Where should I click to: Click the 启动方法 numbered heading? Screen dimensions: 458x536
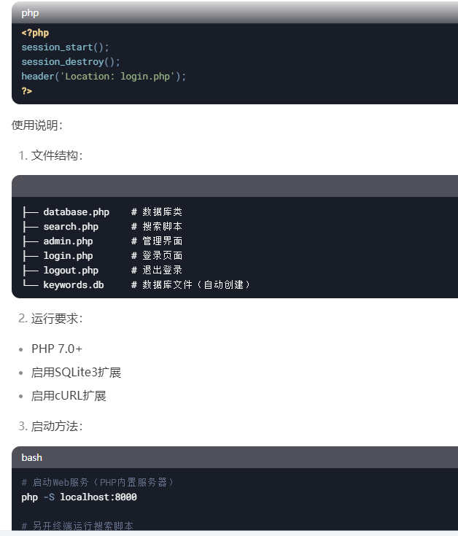(50, 427)
